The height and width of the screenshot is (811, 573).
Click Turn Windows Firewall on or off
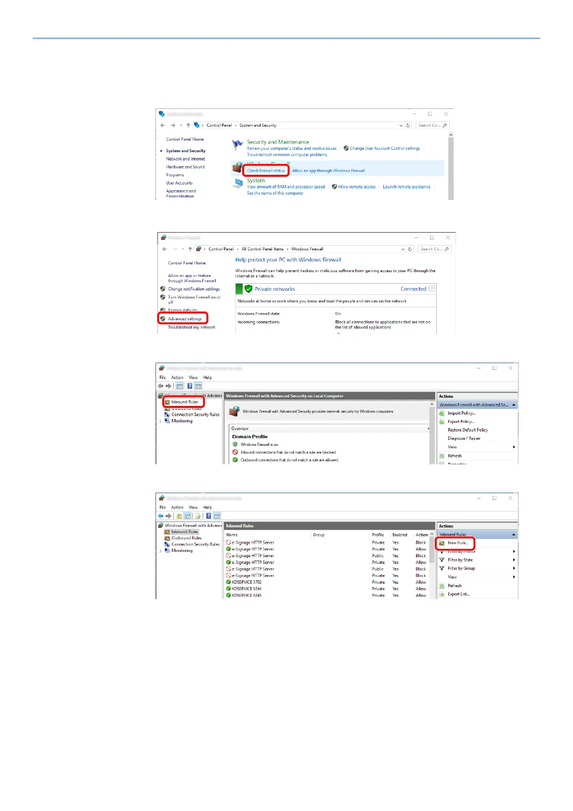[x=194, y=300]
